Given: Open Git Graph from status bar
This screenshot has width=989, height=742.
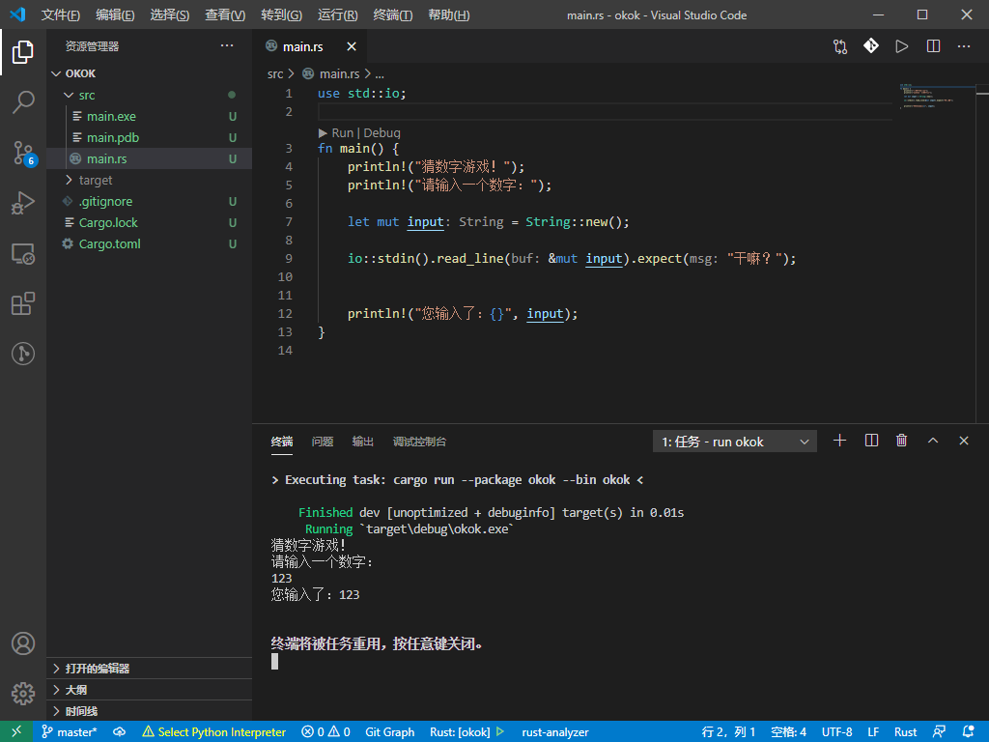Looking at the screenshot, I should click(x=390, y=732).
